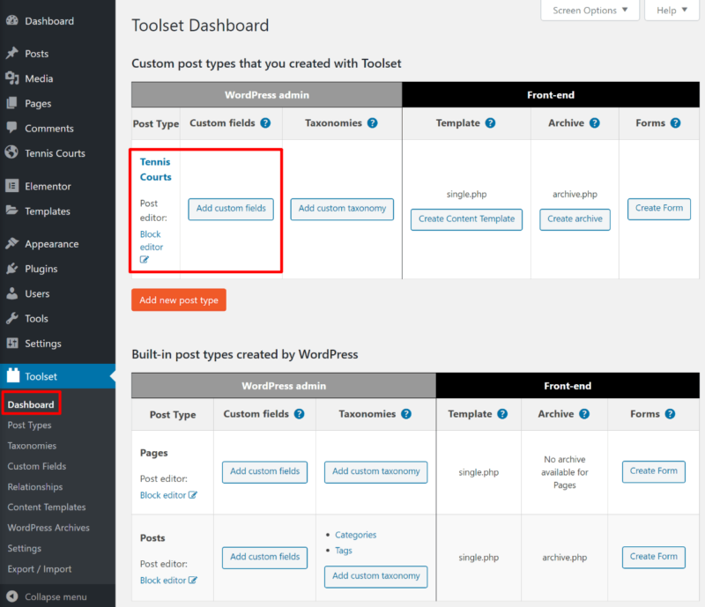The width and height of the screenshot is (705, 607).
Task: Click the Settings sliders icon
Action: pyautogui.click(x=12, y=343)
